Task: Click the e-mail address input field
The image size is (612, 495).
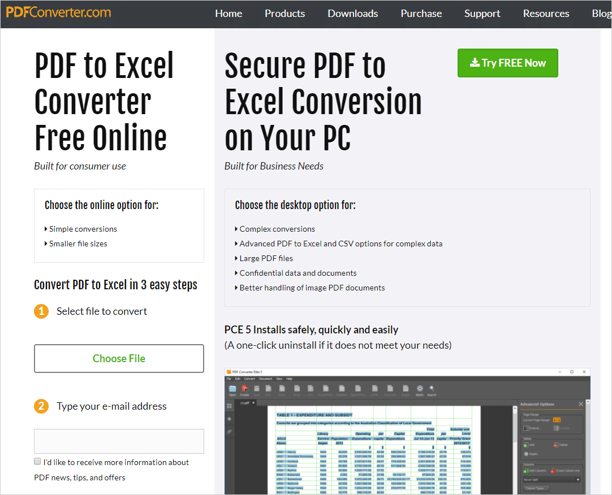Action: pos(119,441)
